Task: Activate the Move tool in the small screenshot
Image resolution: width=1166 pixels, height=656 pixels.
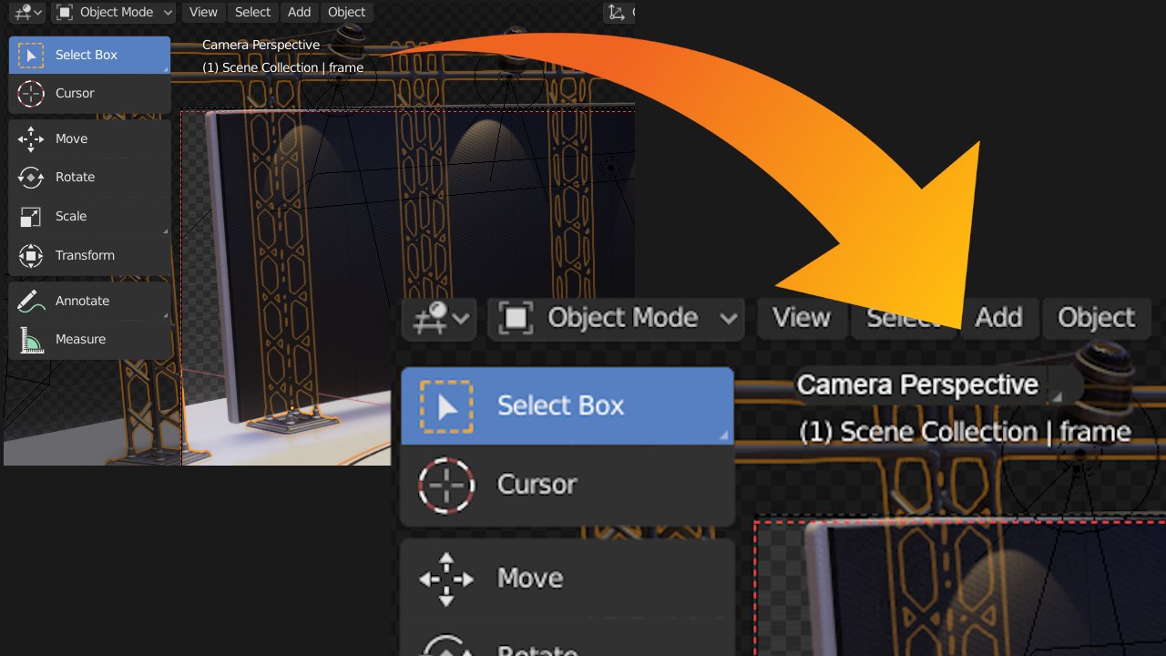Action: (89, 138)
